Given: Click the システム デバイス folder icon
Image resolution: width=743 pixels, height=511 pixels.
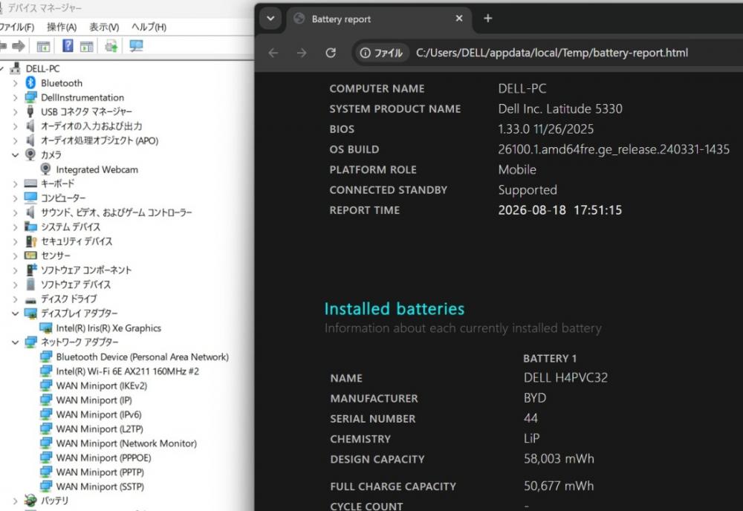Looking at the screenshot, I should [30, 227].
